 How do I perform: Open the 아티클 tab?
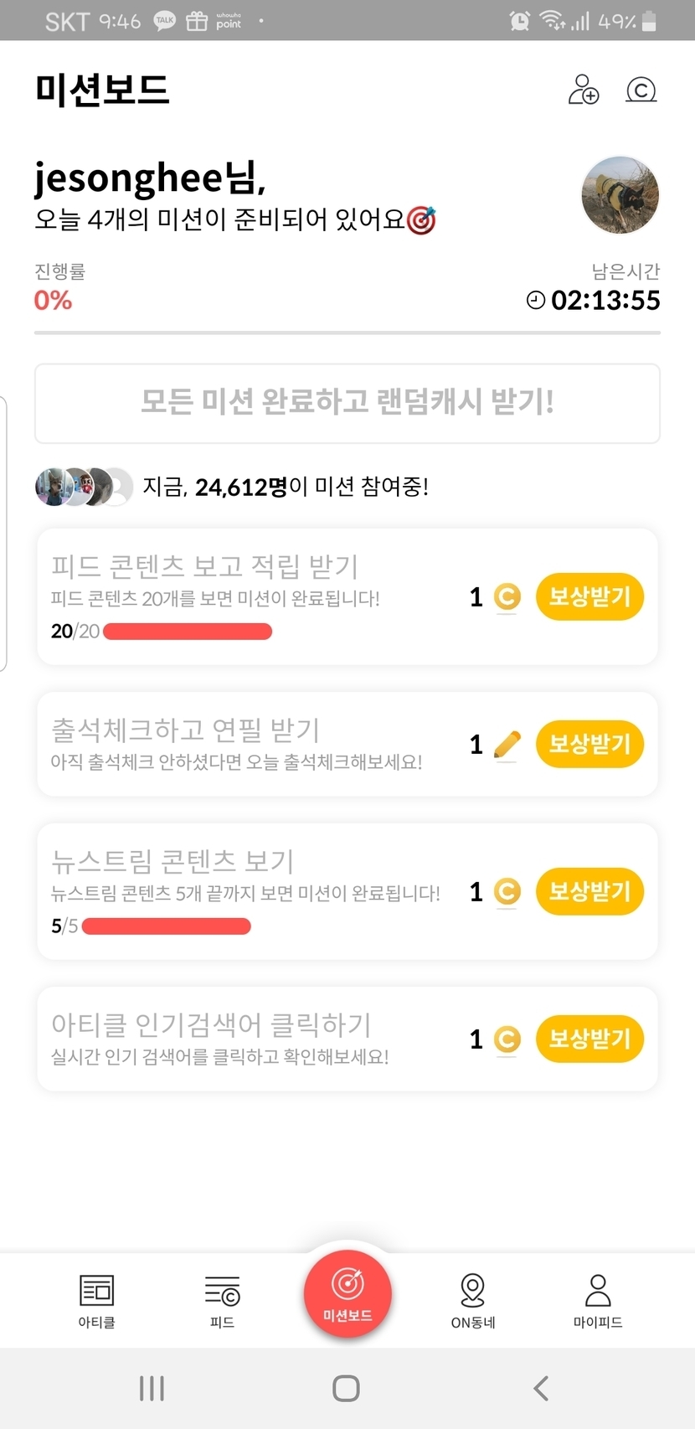[96, 1301]
